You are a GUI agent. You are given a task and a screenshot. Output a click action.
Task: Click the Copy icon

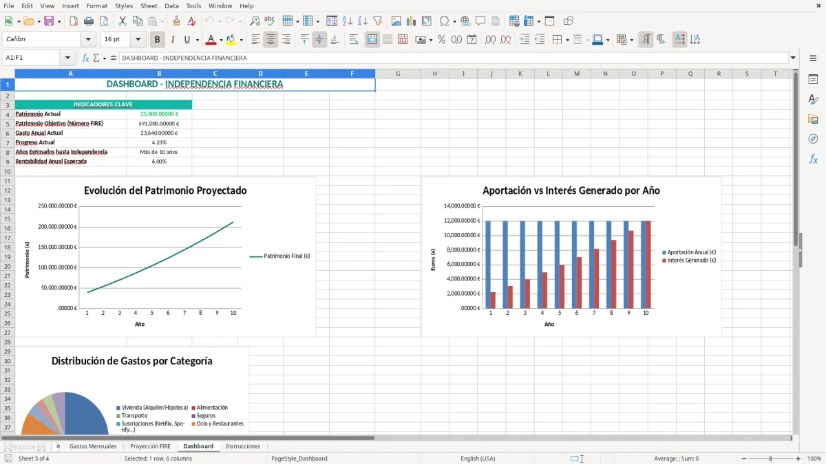pos(137,21)
